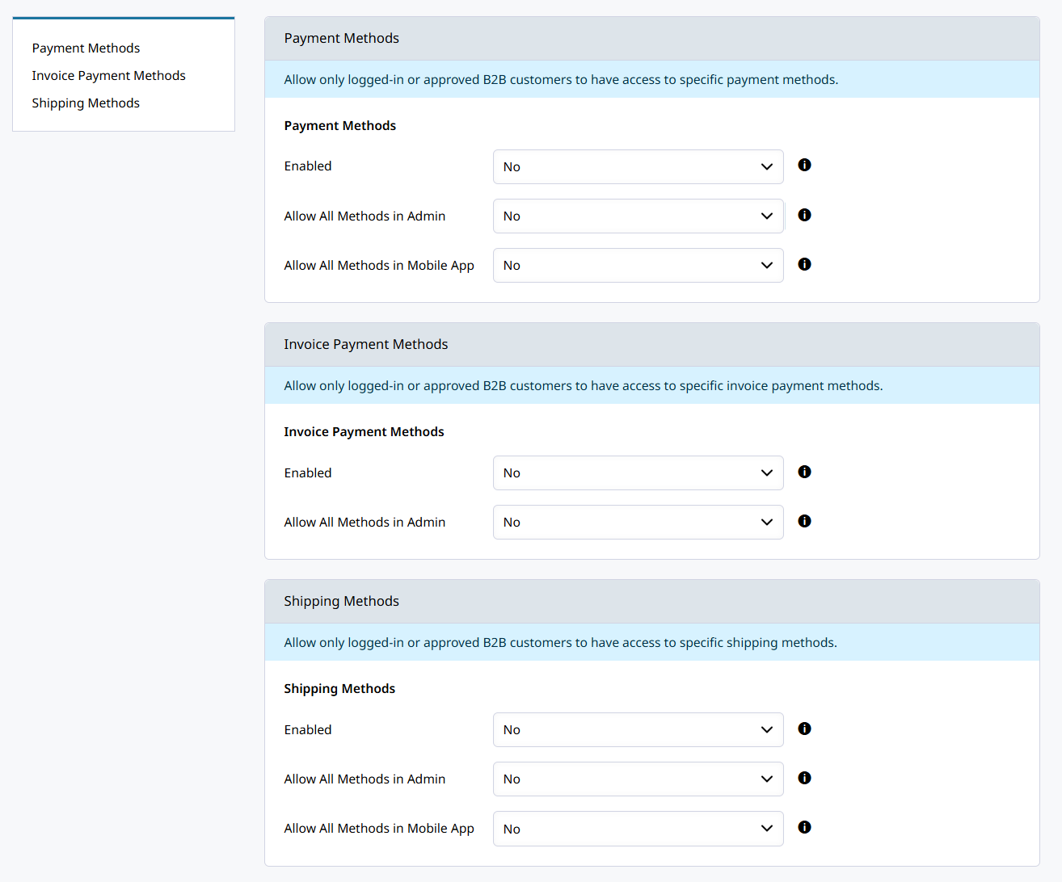This screenshot has height=882, width=1062.
Task: Click 'Allow All Methods in Mobile App' label under Shipping
Action: coord(379,828)
